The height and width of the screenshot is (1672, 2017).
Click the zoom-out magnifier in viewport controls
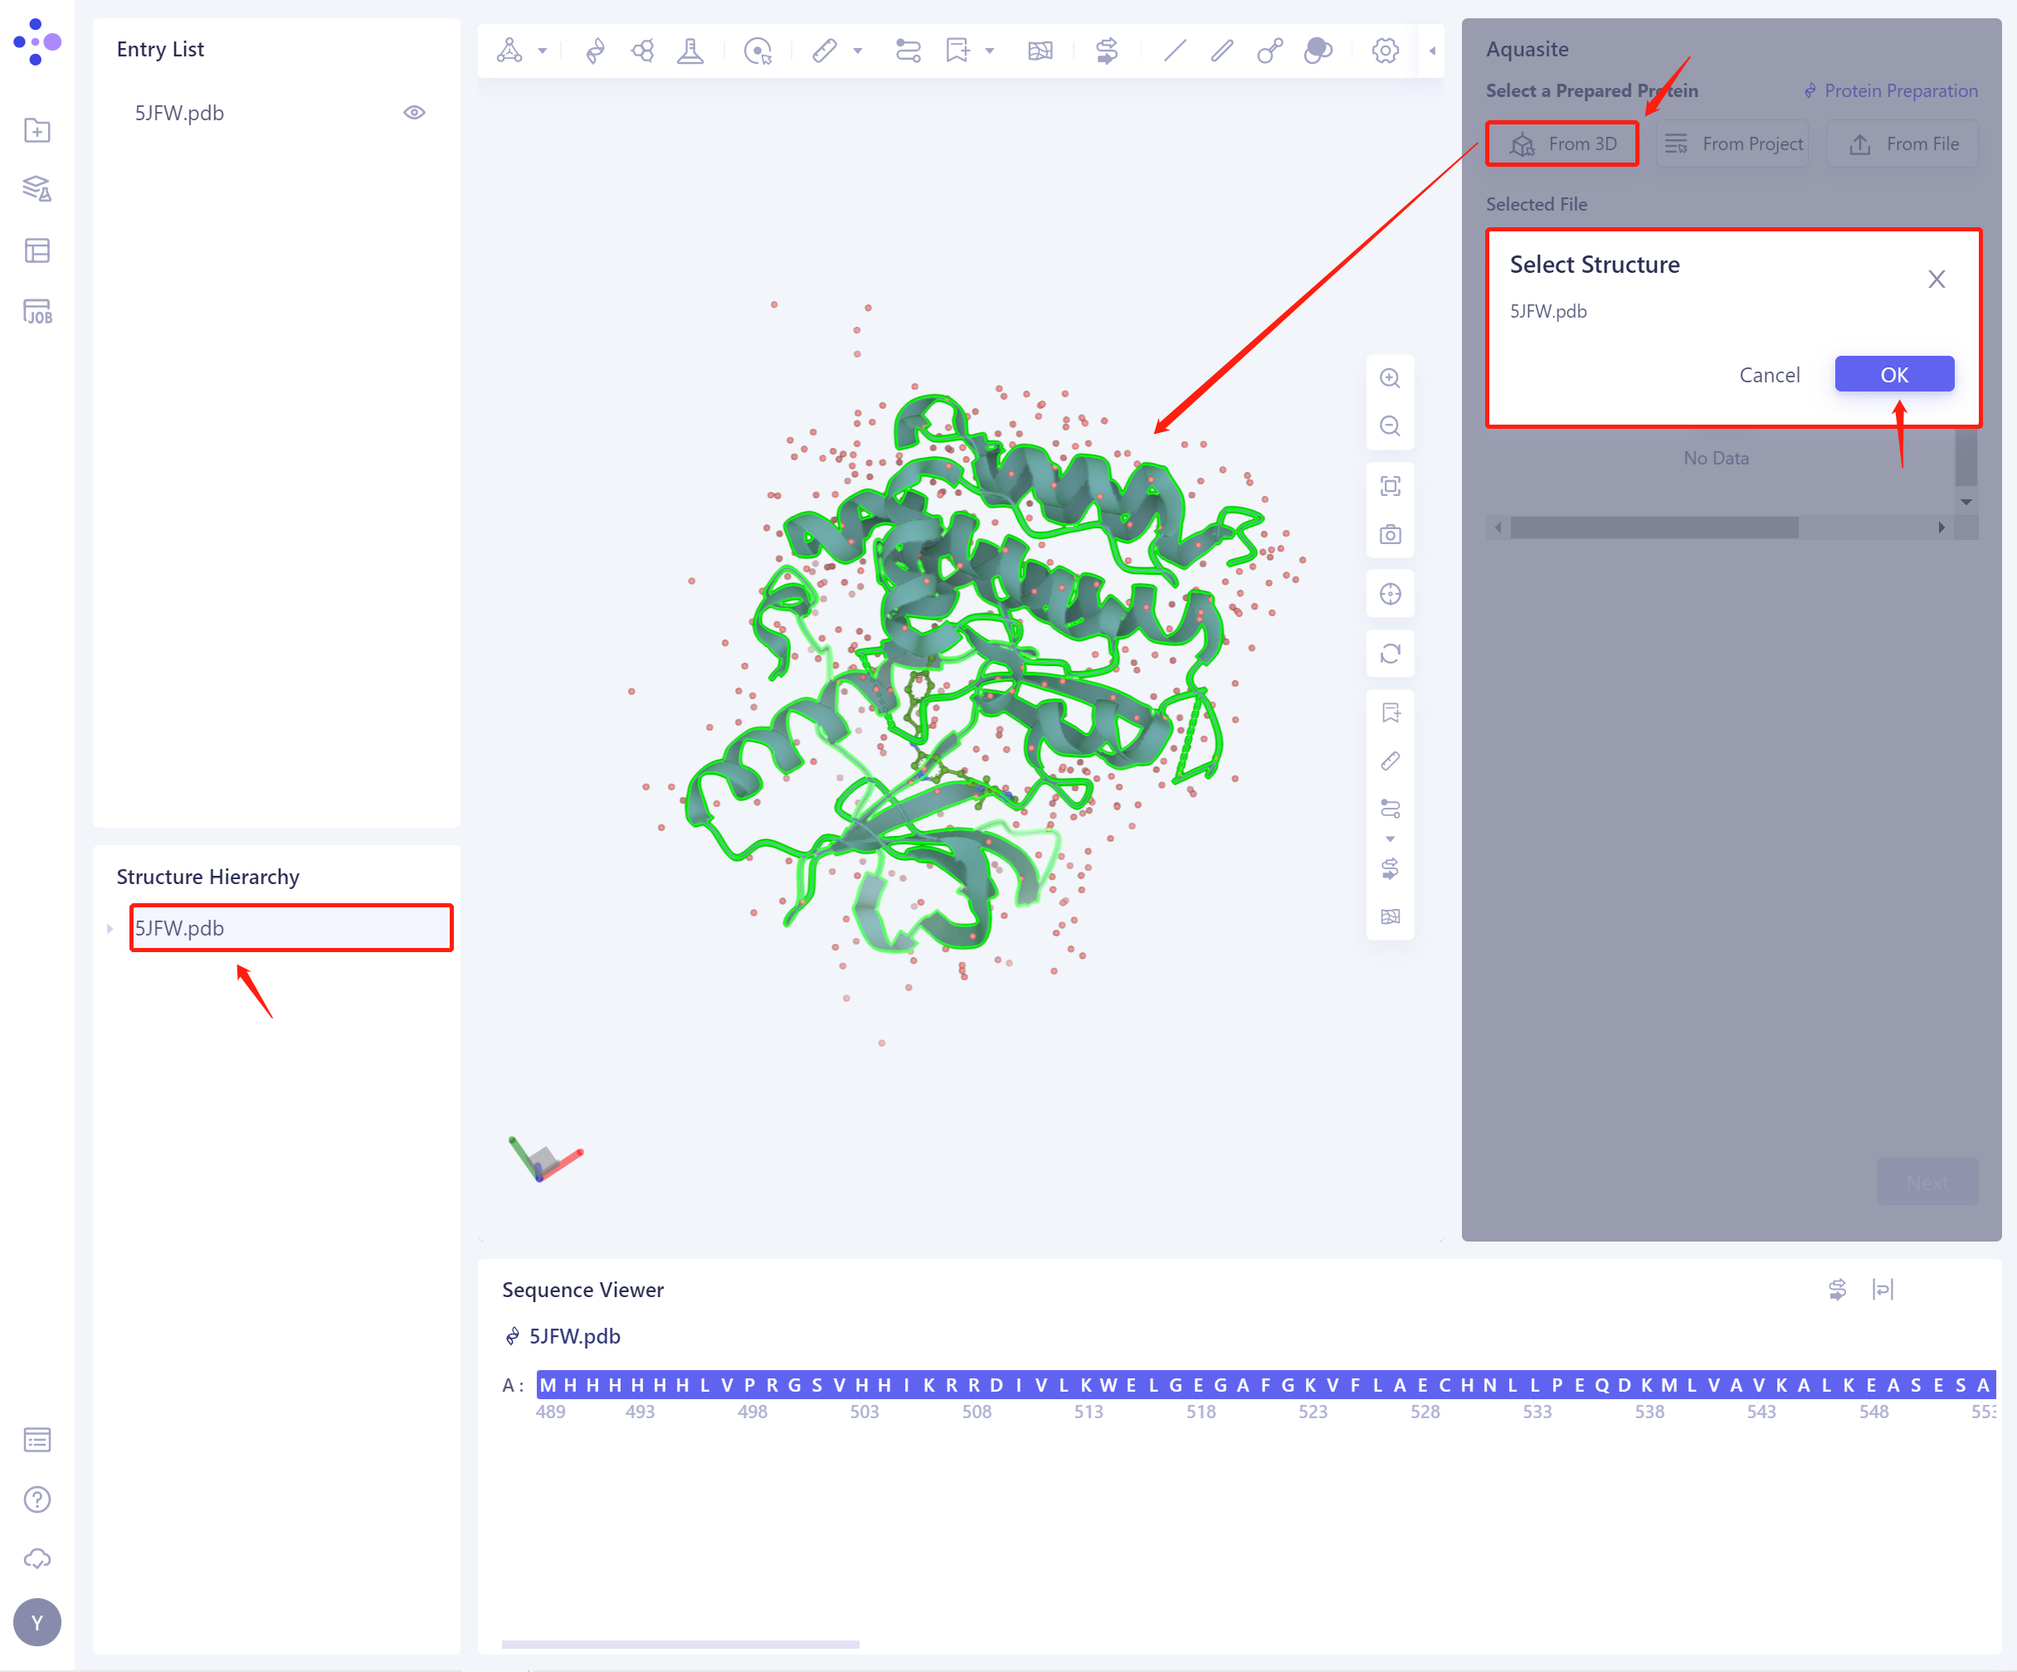[1390, 426]
